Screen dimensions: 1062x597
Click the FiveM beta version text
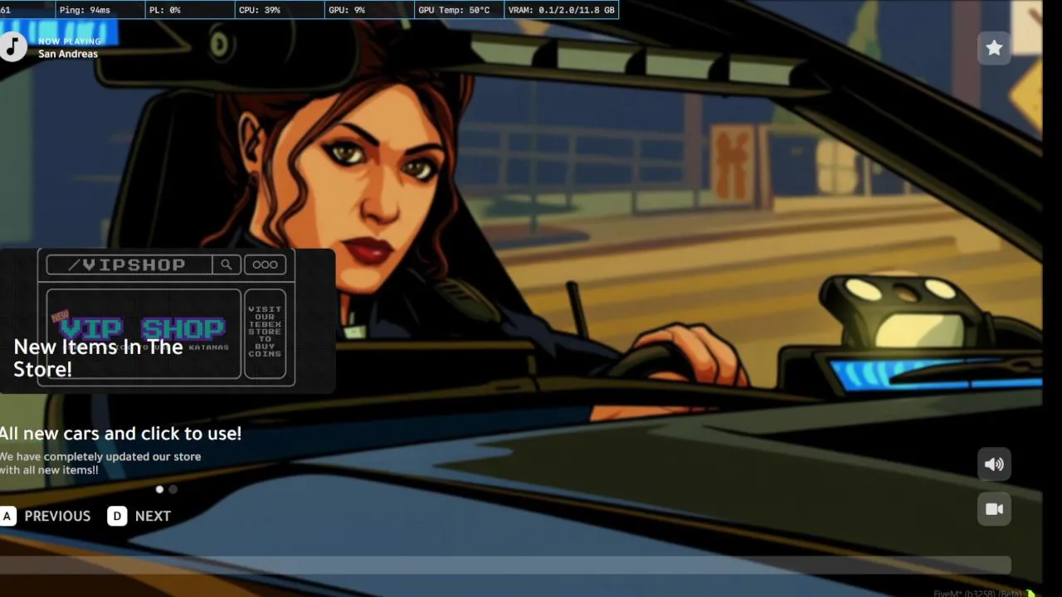(977, 593)
